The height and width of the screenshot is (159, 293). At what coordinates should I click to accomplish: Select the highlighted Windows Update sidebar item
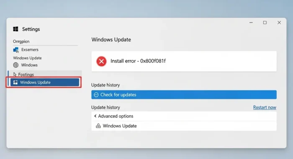pyautogui.click(x=45, y=82)
